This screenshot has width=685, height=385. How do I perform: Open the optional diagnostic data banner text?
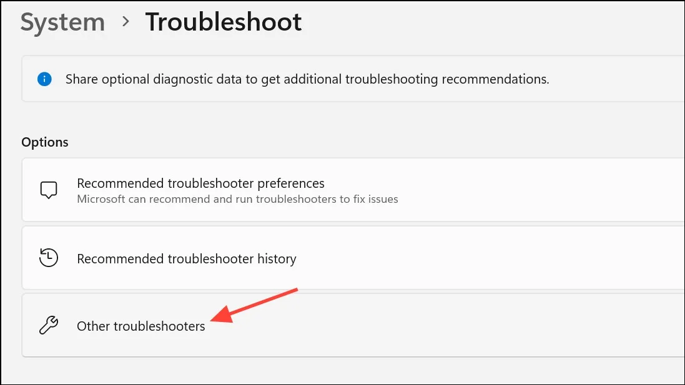pyautogui.click(x=307, y=79)
